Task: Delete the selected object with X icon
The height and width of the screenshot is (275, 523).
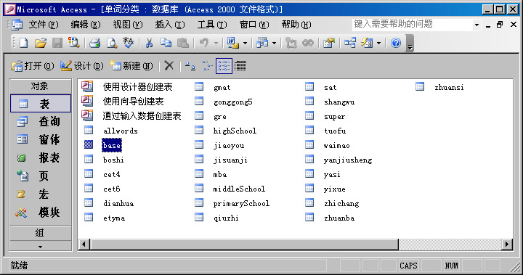Action: [x=169, y=66]
